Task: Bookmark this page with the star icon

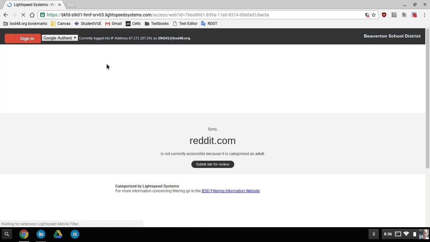Action: [374, 15]
